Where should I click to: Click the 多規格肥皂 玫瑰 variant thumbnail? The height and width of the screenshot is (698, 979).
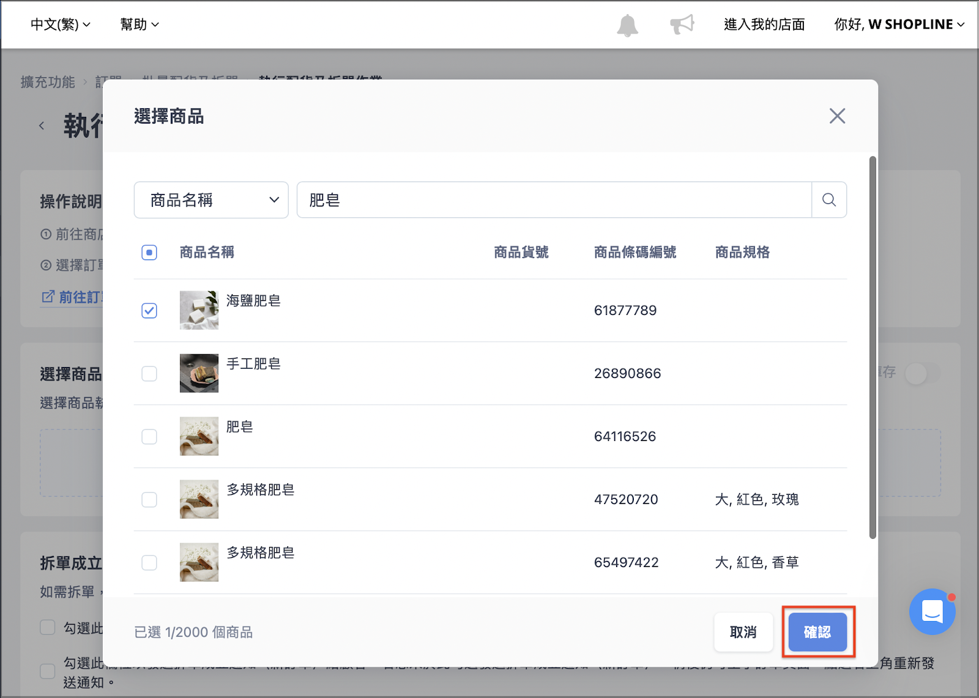(x=199, y=499)
